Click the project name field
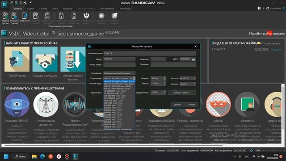This screenshot has height=161, width=286. (150, 53)
